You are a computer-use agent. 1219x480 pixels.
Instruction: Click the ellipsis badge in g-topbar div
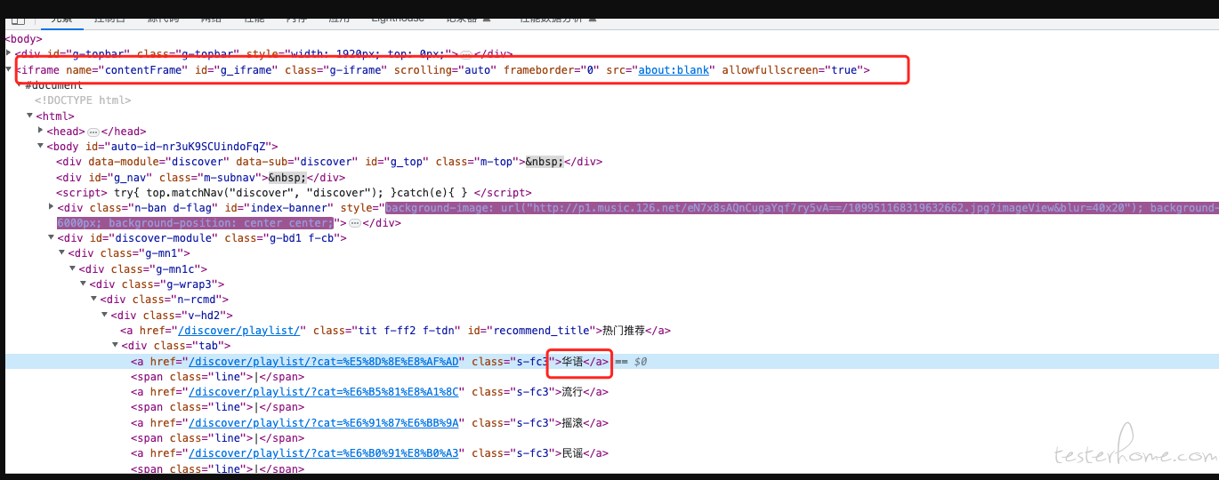click(466, 54)
